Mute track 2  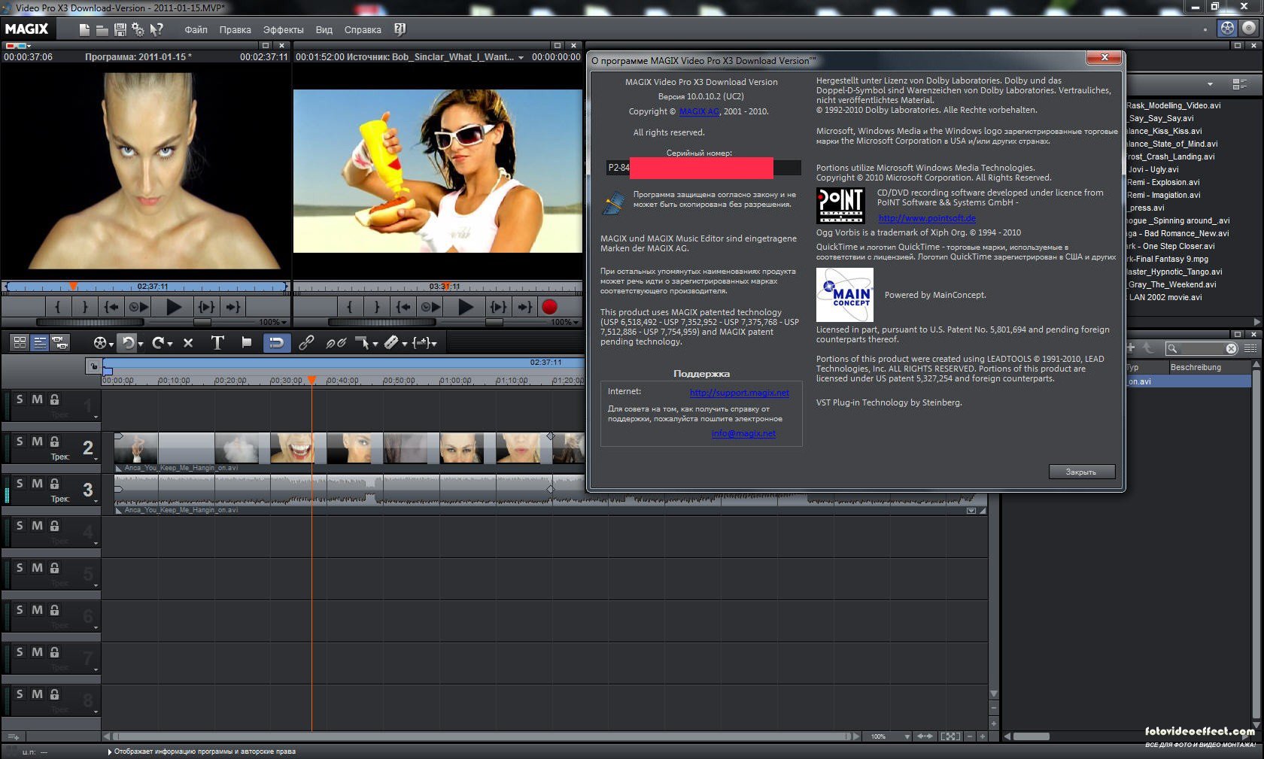[37, 442]
